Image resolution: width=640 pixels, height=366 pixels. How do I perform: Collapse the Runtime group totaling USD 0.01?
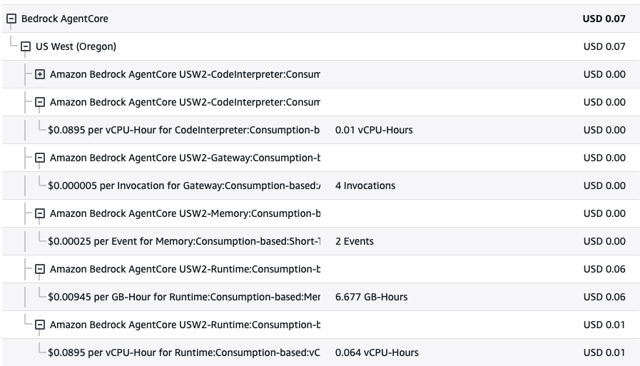pyautogui.click(x=40, y=325)
